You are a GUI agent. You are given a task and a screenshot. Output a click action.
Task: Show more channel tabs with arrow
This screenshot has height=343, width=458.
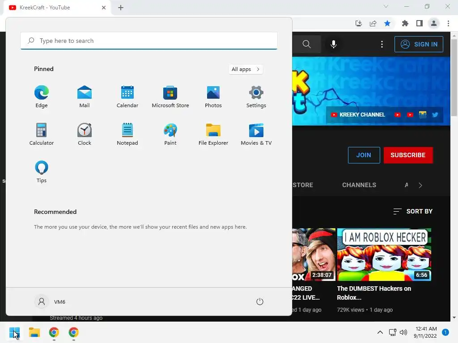pos(420,185)
